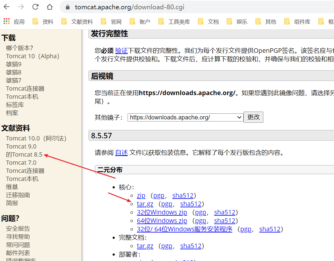The width and height of the screenshot is (334, 261).
Task: Open the 雄猫8 download link
Action: (x=14, y=72)
